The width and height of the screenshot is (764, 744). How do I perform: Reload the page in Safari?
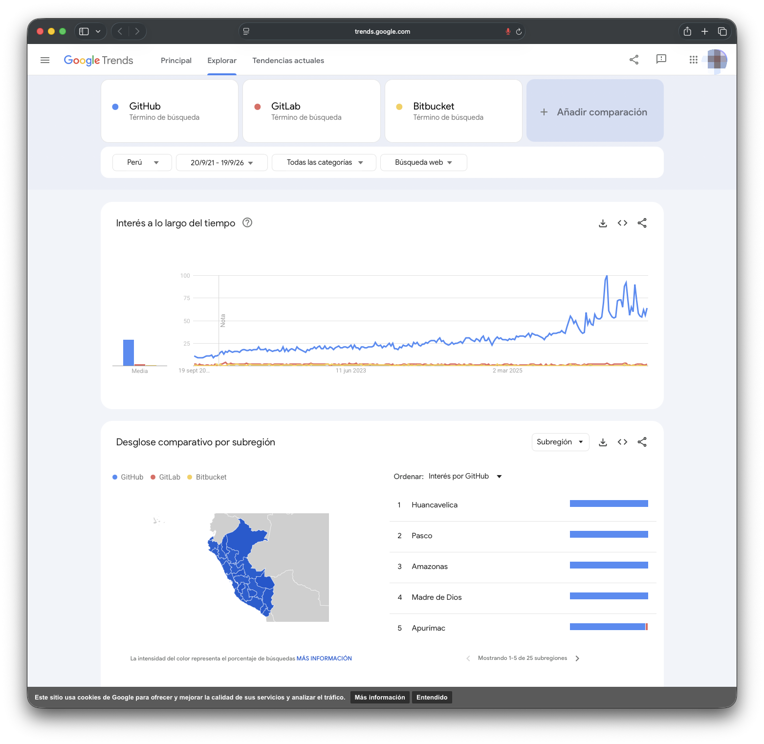[519, 31]
